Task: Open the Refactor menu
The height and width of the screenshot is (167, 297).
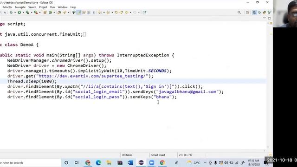Action: pyautogui.click(x=7, y=7)
